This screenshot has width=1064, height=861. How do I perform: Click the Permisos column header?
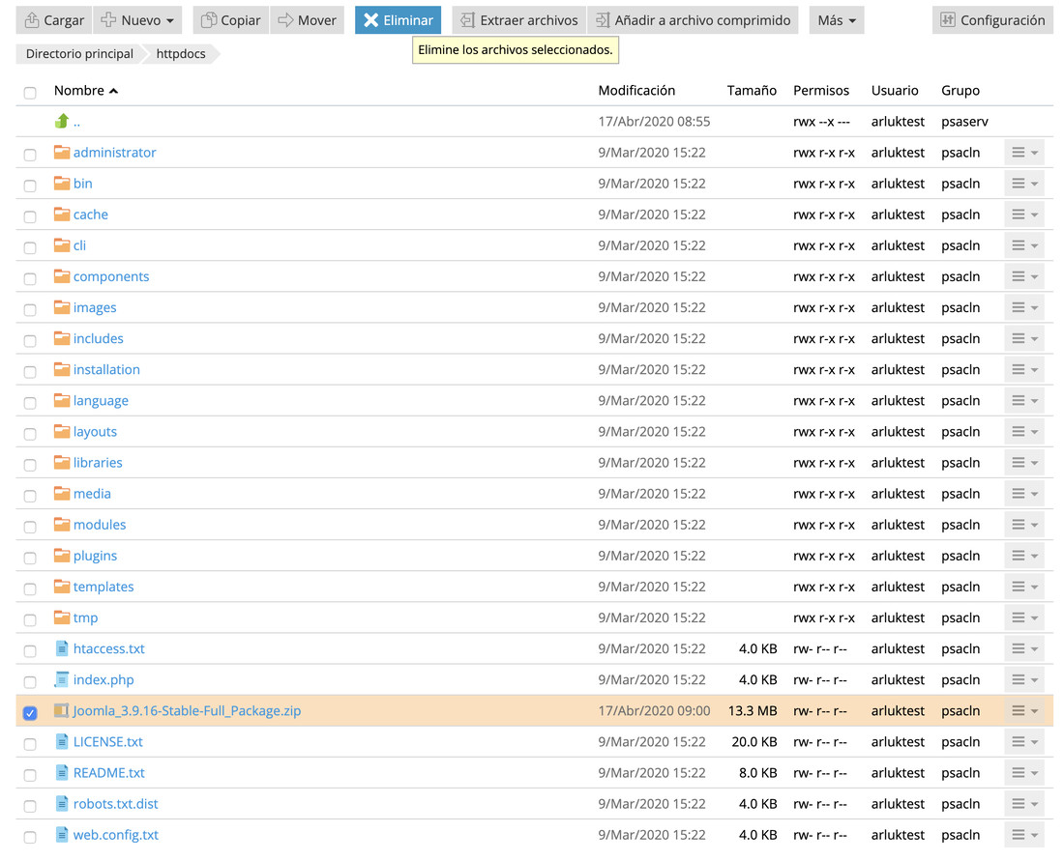click(821, 90)
